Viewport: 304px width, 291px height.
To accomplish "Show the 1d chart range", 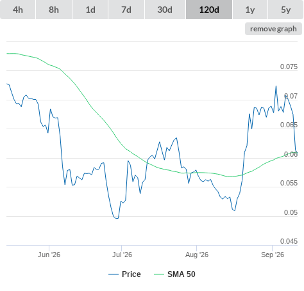I will (x=90, y=10).
